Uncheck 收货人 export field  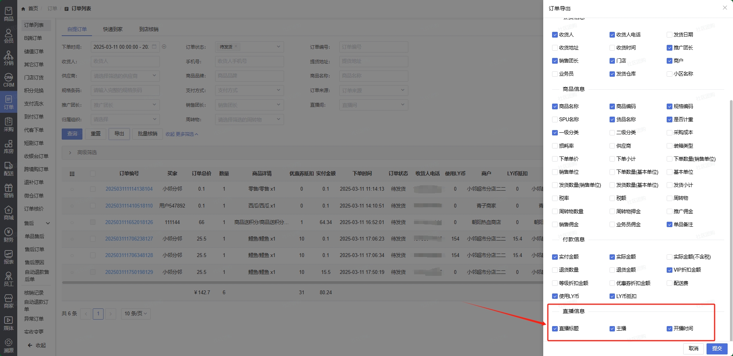pos(555,35)
